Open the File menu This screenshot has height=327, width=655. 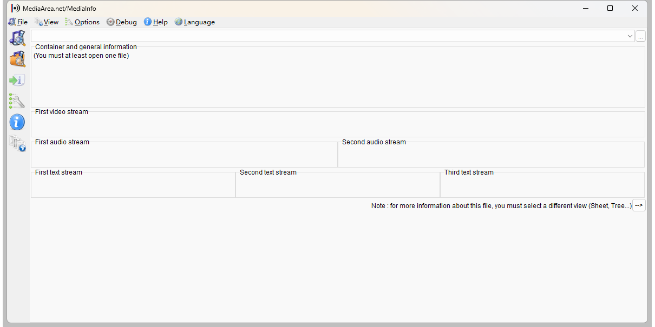[x=18, y=22]
